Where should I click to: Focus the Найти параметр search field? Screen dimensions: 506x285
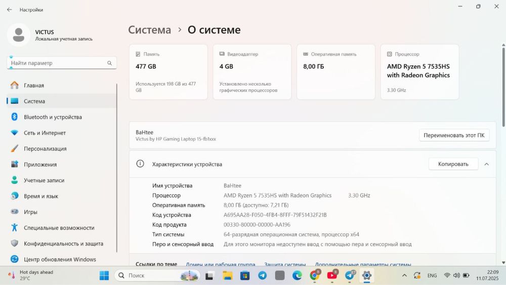point(62,63)
